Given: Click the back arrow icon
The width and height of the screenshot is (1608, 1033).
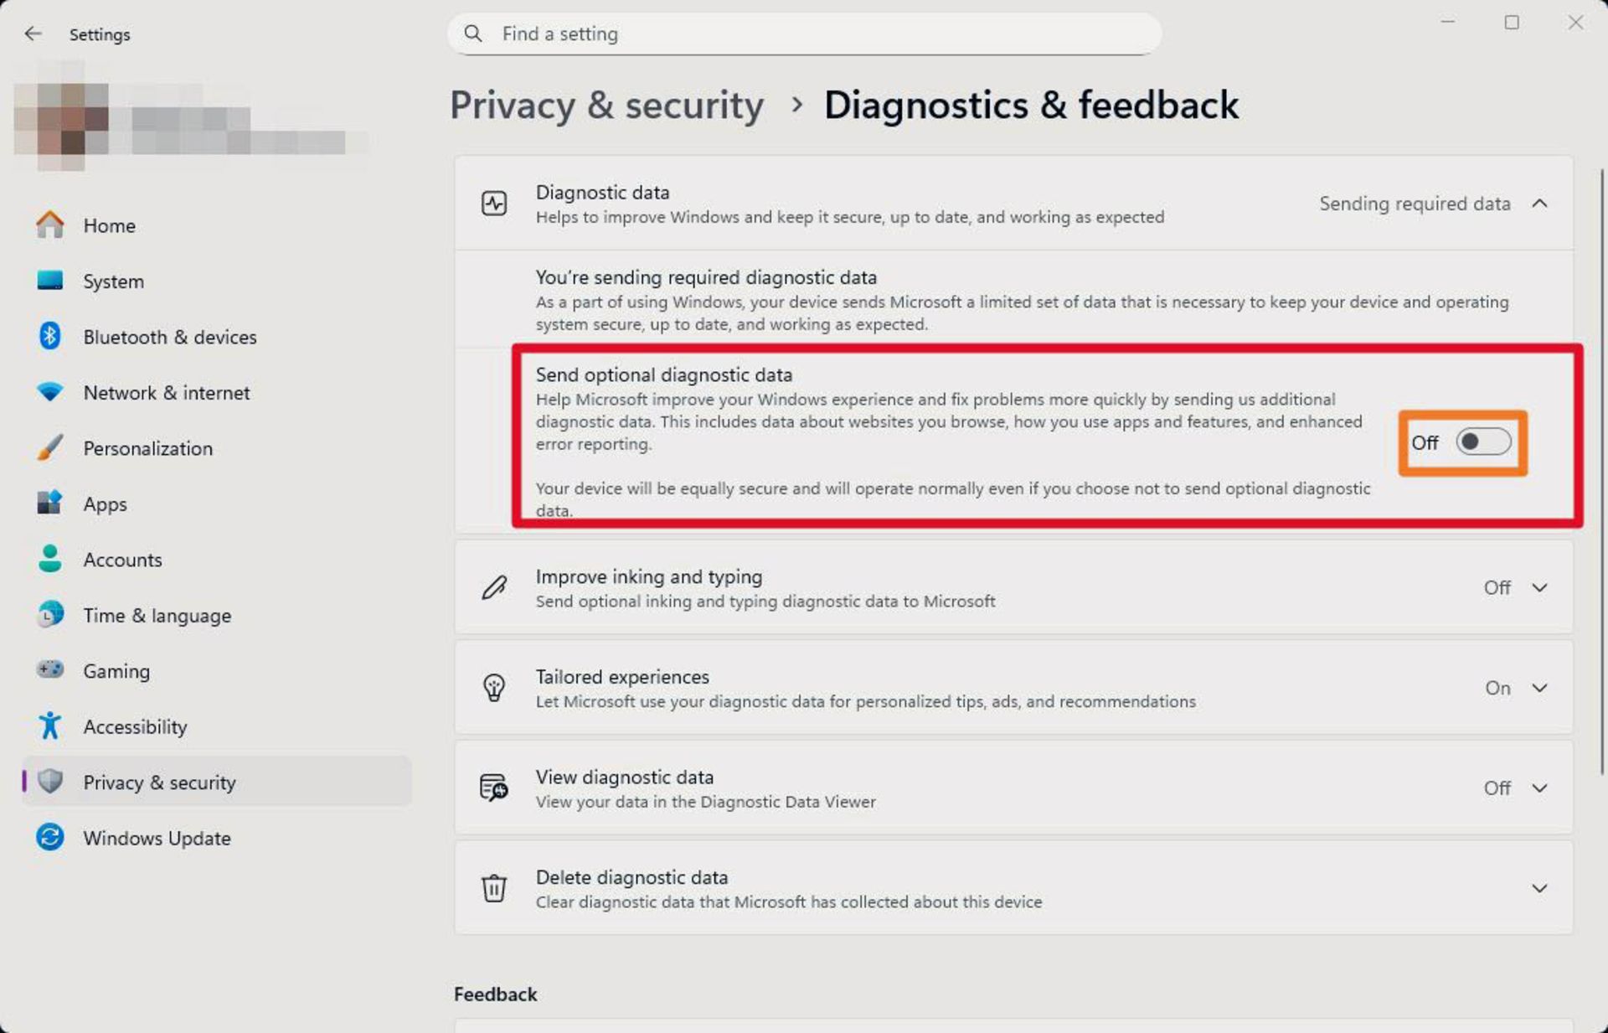Looking at the screenshot, I should tap(33, 34).
